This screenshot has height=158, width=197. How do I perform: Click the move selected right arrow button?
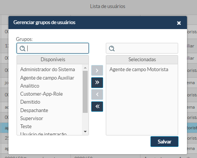tap(97, 70)
